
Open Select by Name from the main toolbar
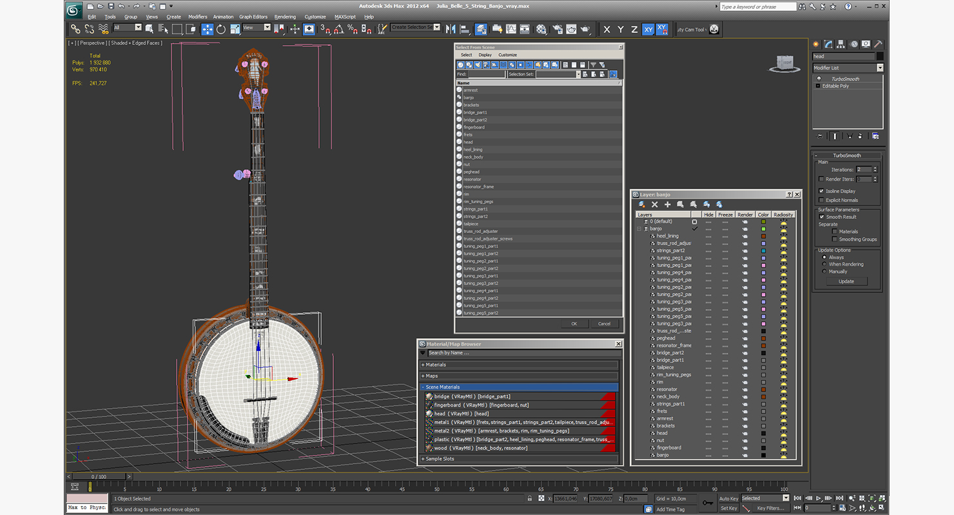(162, 29)
